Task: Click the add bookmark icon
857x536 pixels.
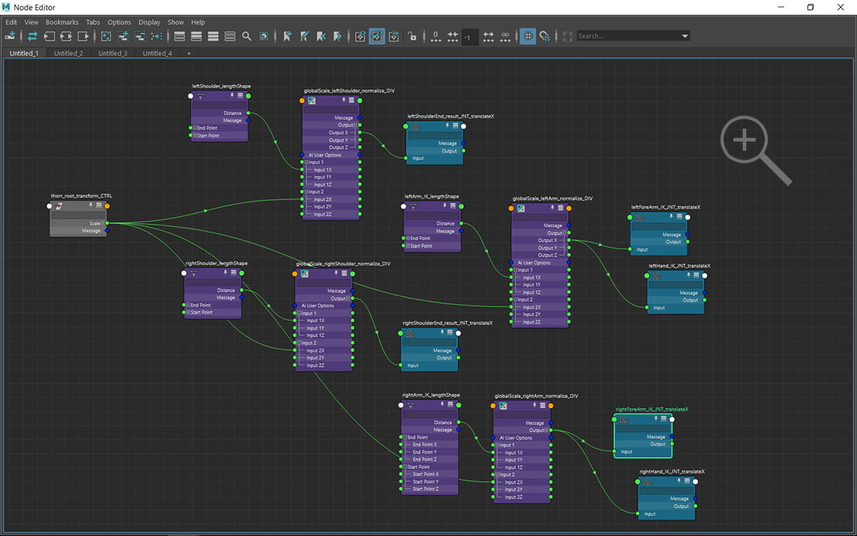Action: point(288,36)
